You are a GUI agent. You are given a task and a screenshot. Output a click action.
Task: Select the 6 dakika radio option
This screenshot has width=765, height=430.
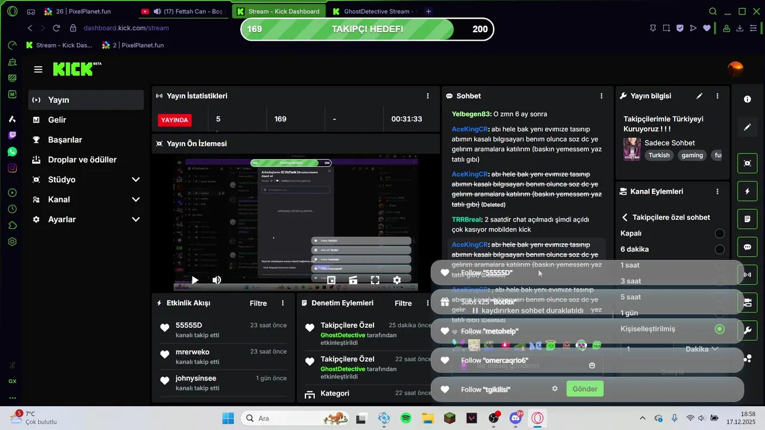click(x=720, y=249)
